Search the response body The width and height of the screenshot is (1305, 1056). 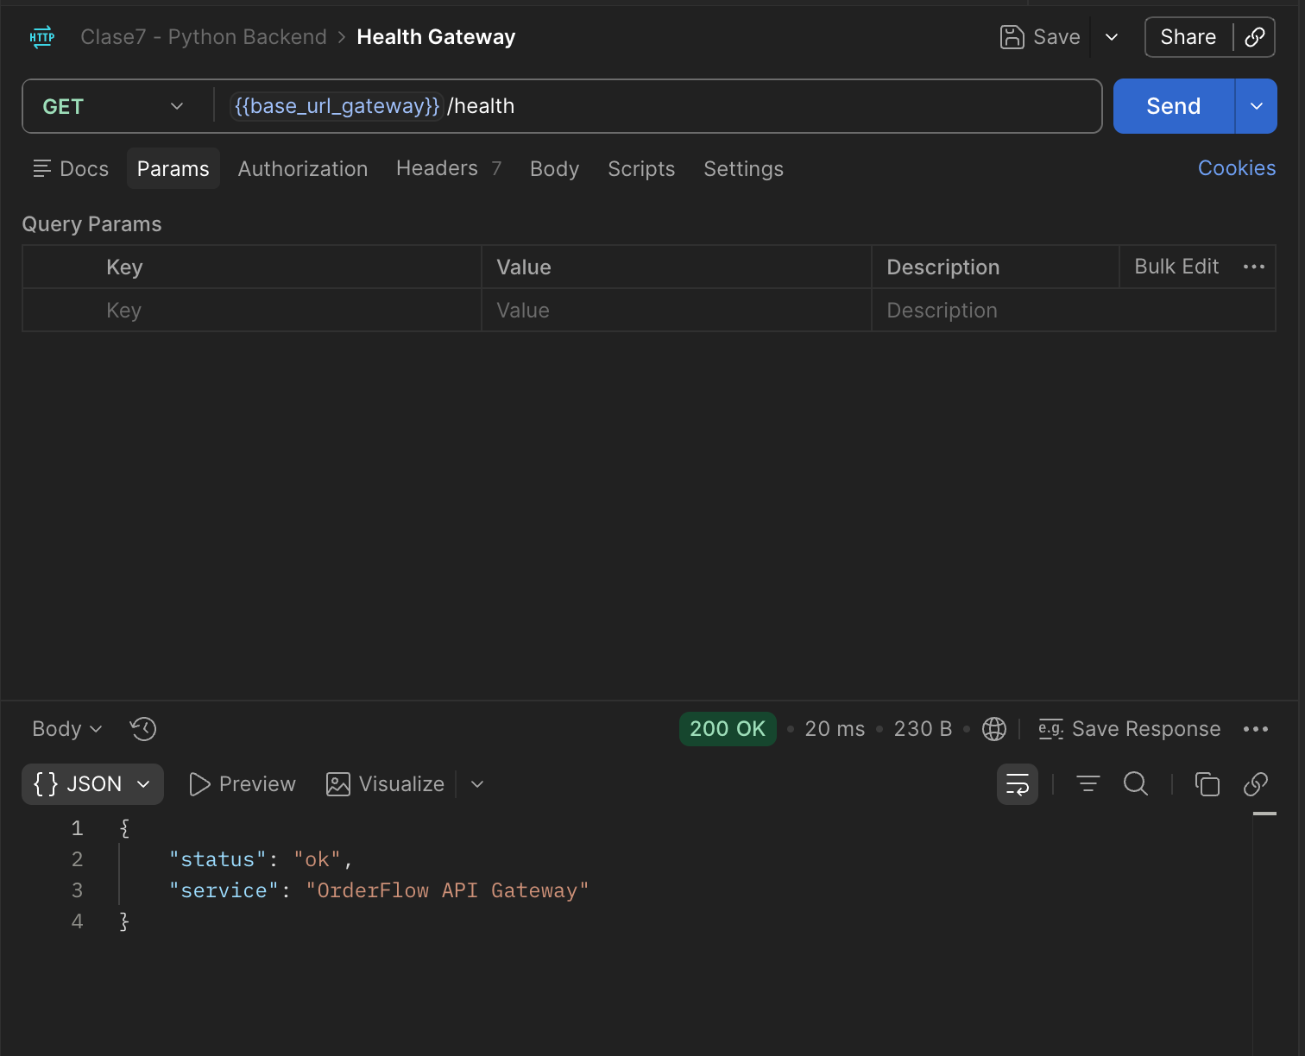tap(1136, 784)
